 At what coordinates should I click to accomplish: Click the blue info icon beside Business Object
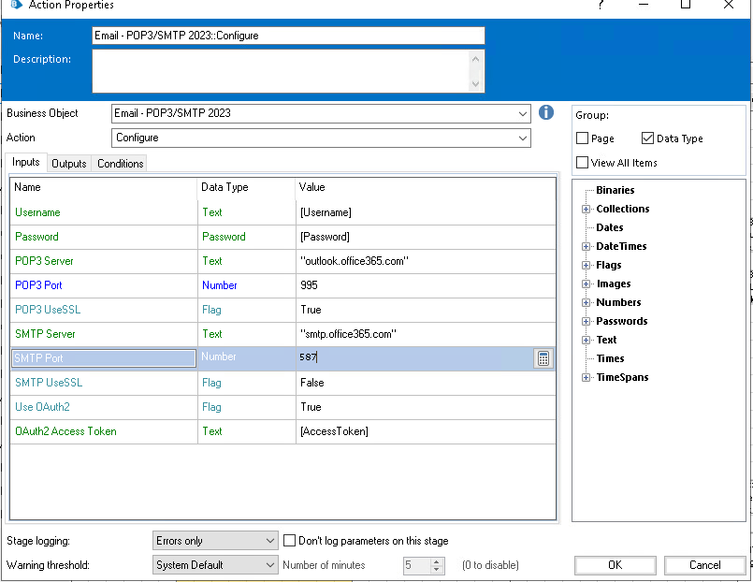(546, 113)
